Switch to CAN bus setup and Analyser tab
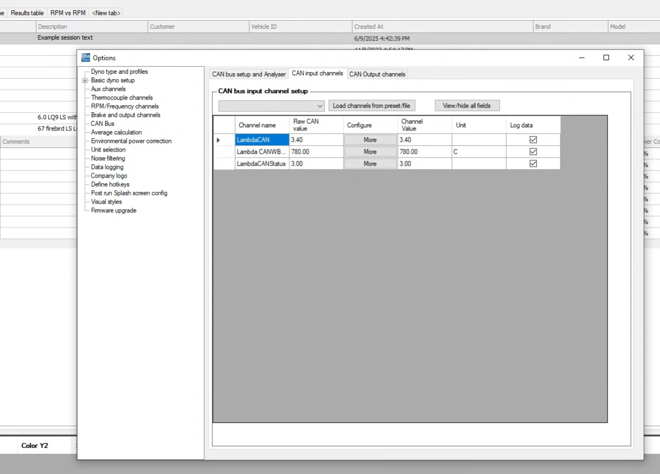This screenshot has width=660, height=474. [248, 74]
